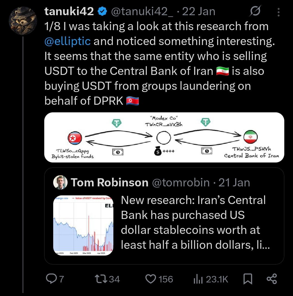293x296 pixels.
Task: Bookmark this tweet
Action: click(x=247, y=279)
